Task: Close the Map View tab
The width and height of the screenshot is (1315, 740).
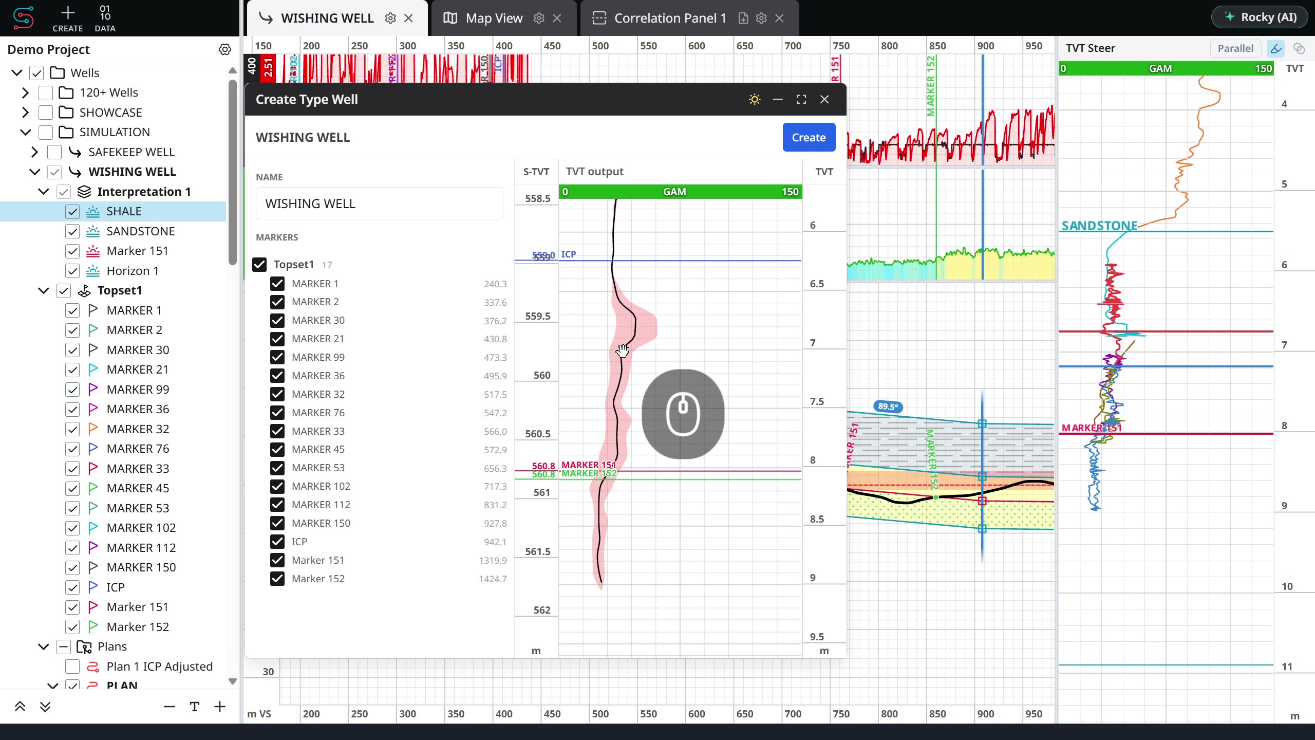Action: pyautogui.click(x=557, y=18)
